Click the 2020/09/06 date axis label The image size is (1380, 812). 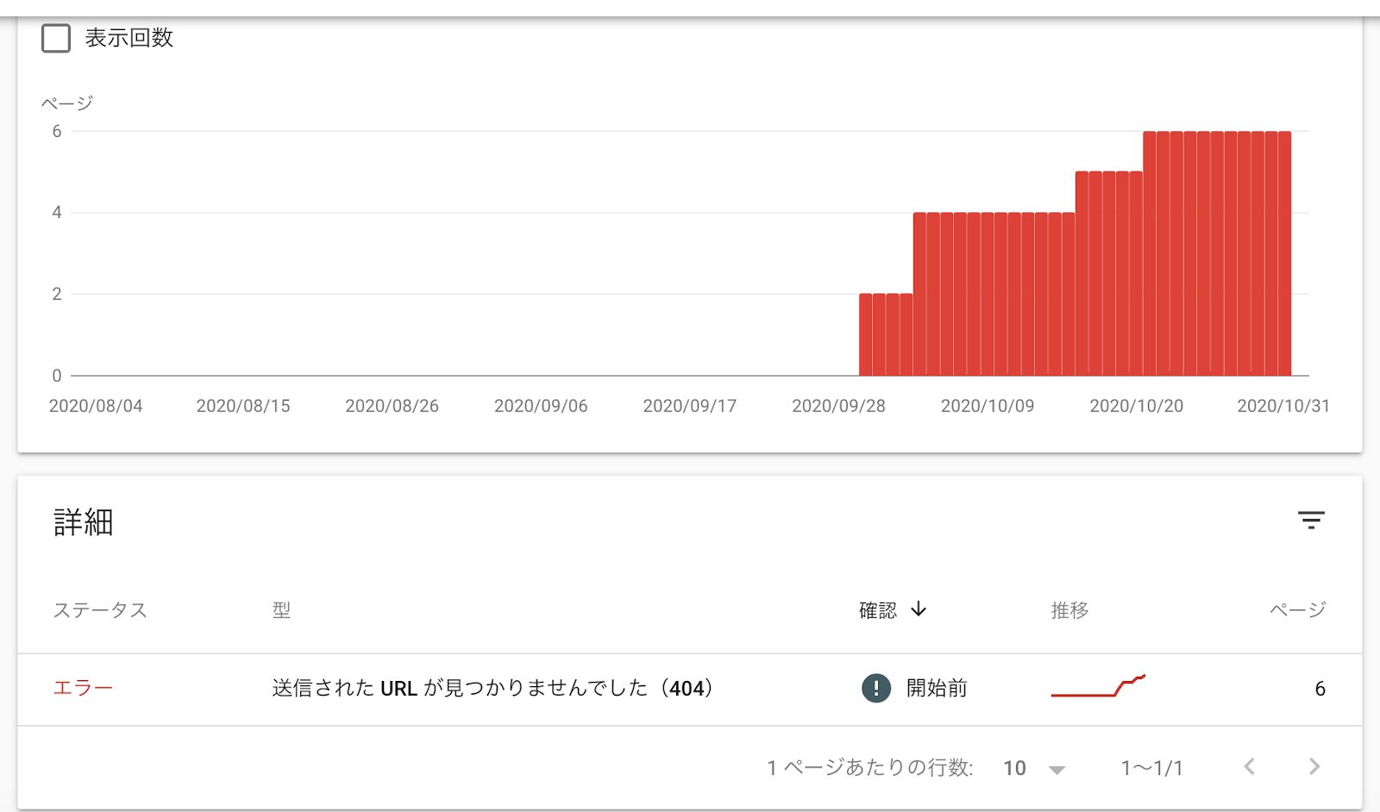[x=541, y=406]
